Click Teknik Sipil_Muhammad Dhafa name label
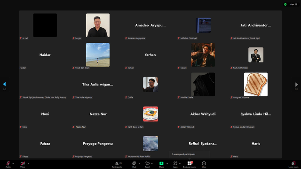Screen dimensions: 301x169 pos(44,97)
